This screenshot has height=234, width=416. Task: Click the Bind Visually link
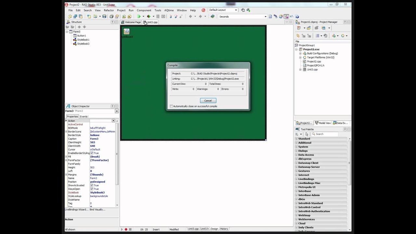97,210
